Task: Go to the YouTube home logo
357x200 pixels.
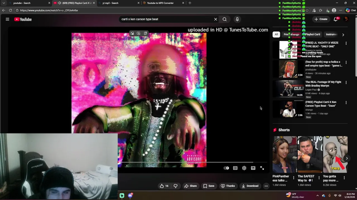Action: tap(23, 19)
